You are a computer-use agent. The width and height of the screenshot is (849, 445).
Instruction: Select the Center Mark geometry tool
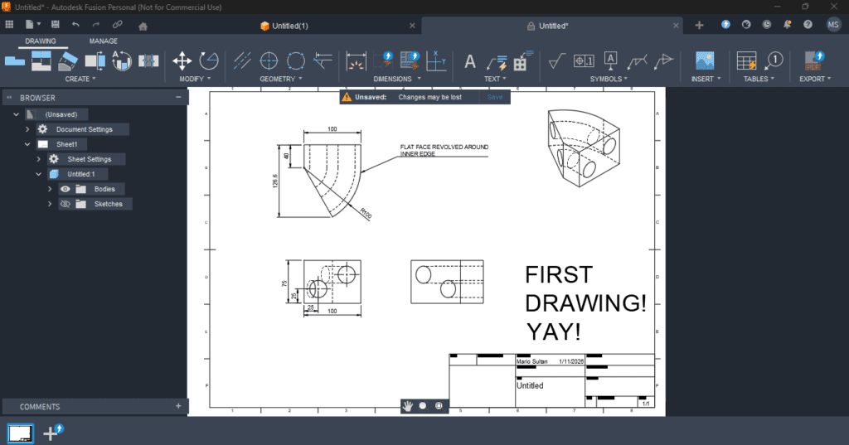(269, 60)
